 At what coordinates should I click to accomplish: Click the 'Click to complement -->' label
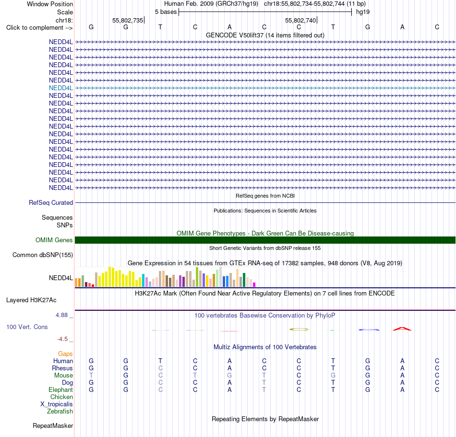[x=39, y=28]
